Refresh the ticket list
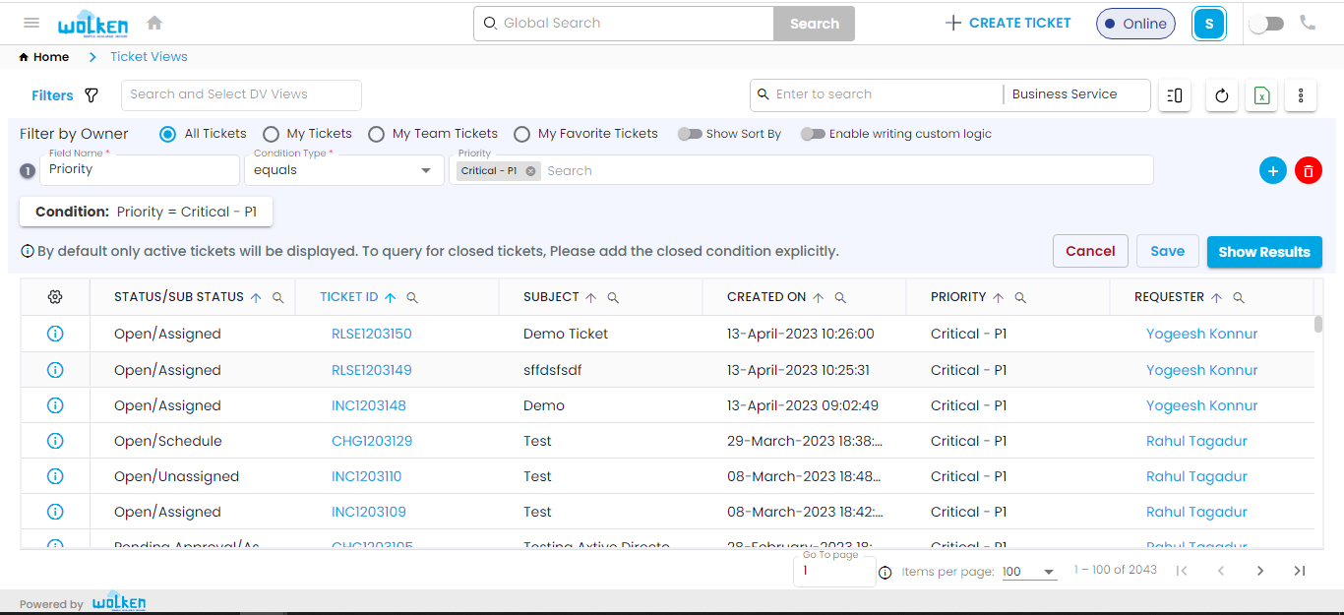Screen dimensions: 1344x615 tap(1221, 95)
